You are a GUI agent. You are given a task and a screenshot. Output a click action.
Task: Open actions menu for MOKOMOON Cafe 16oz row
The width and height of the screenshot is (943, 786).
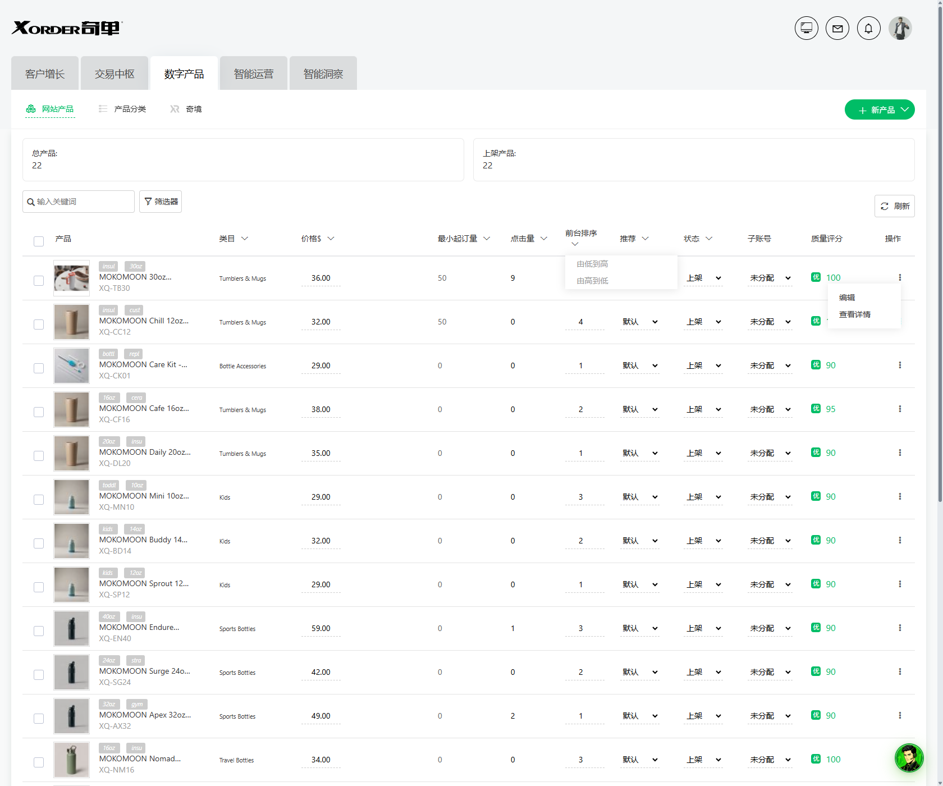(900, 409)
